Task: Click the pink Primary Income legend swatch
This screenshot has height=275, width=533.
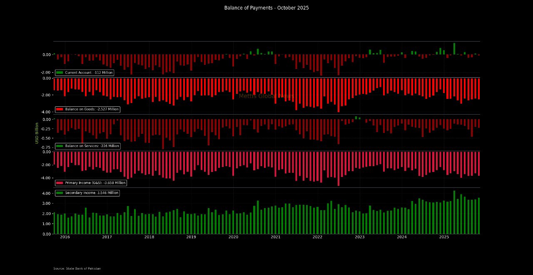Action: 60,183
